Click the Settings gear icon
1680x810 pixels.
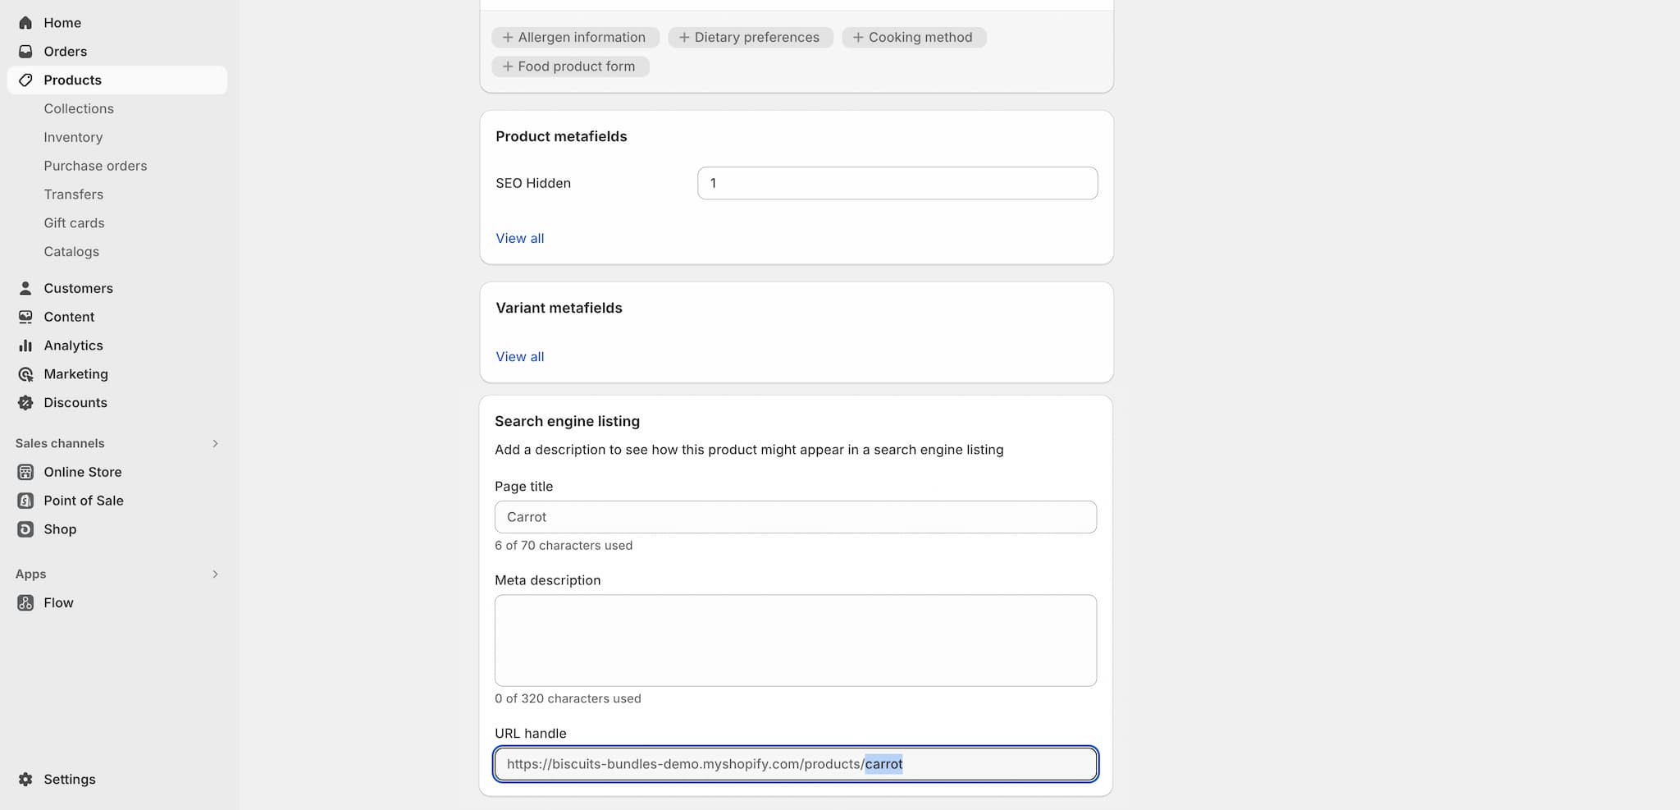pos(25,780)
